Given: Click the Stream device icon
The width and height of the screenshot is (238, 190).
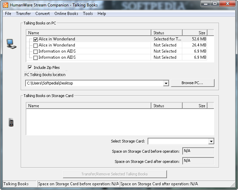Looking at the screenshot, I should click(x=11, y=122).
